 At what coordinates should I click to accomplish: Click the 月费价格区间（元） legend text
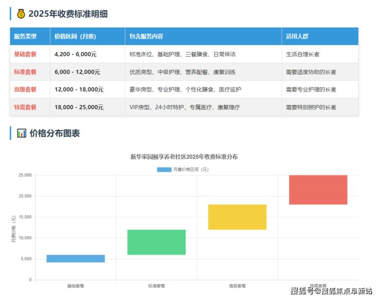point(190,169)
